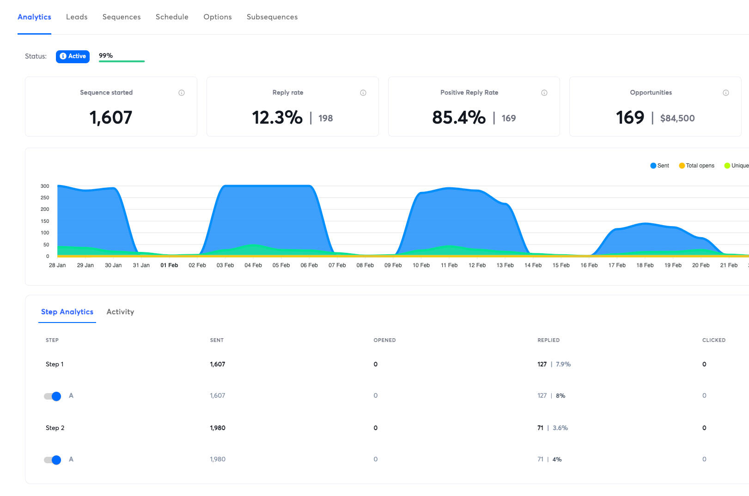749x496 pixels.
Task: Open the Leads tab
Action: click(x=77, y=17)
